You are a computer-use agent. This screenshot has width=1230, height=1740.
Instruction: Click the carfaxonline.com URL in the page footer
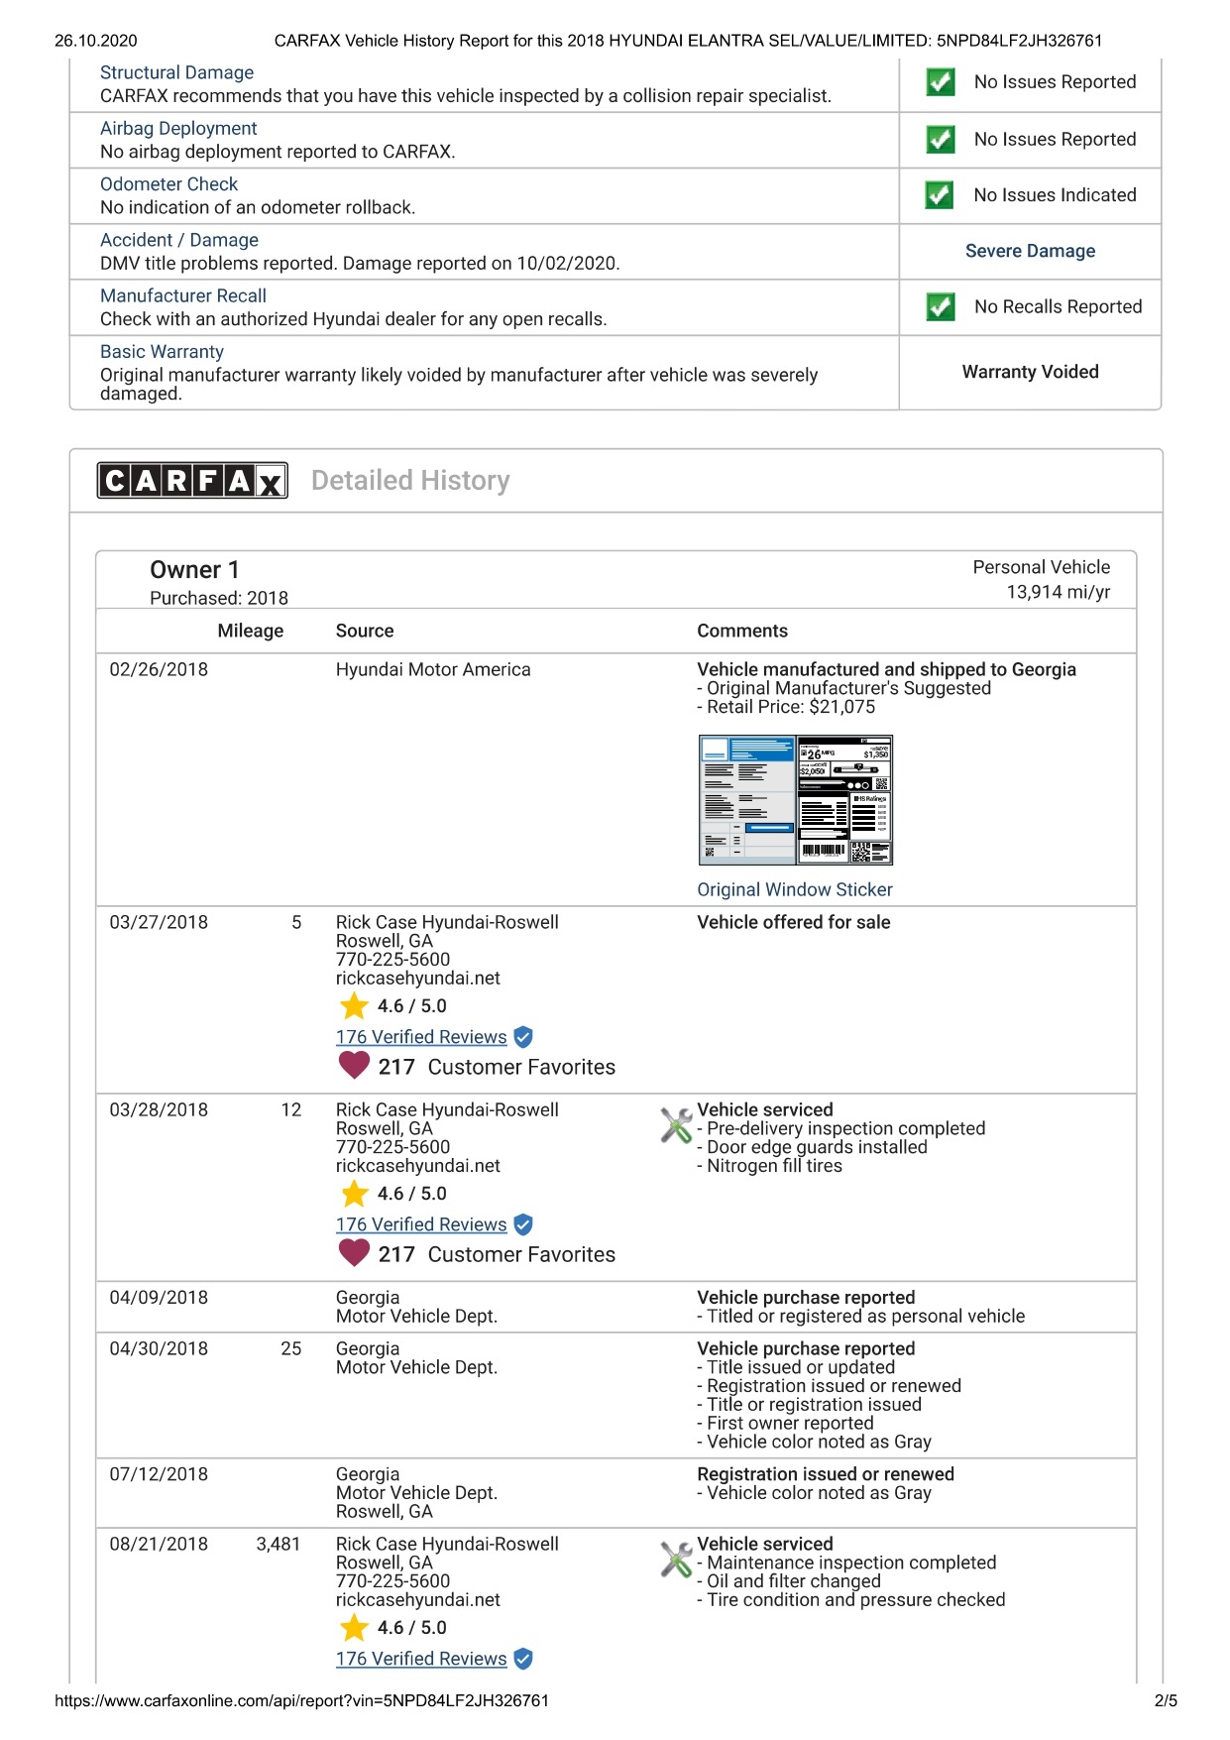301,1700
